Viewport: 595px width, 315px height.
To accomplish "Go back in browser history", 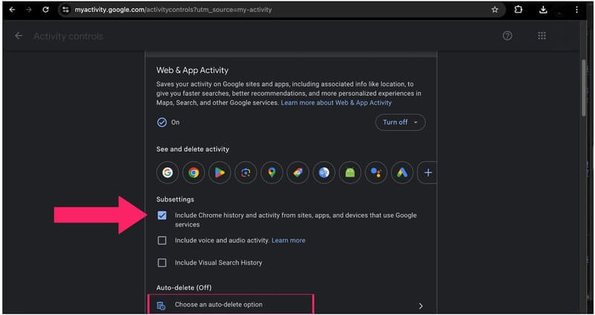I will click(12, 10).
